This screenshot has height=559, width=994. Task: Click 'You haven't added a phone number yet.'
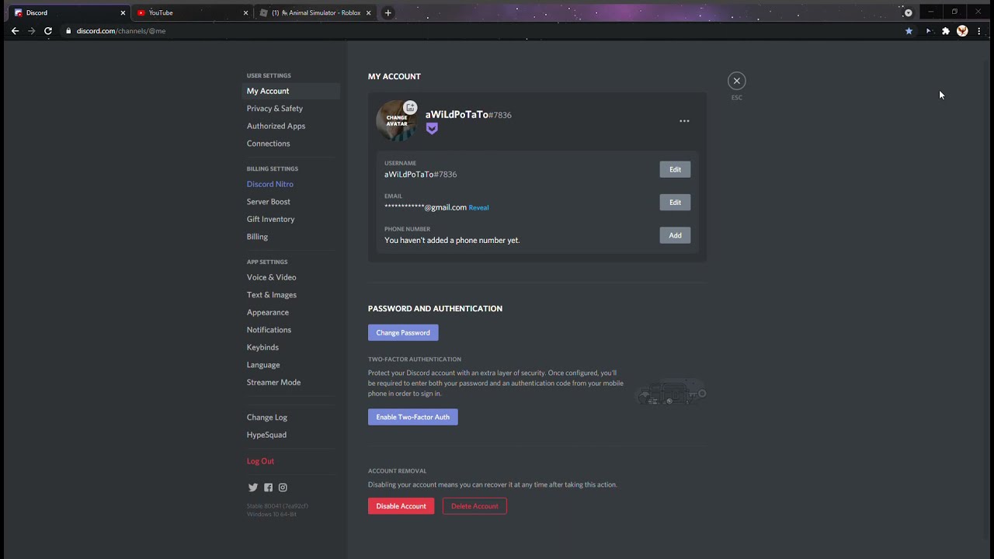coord(452,241)
